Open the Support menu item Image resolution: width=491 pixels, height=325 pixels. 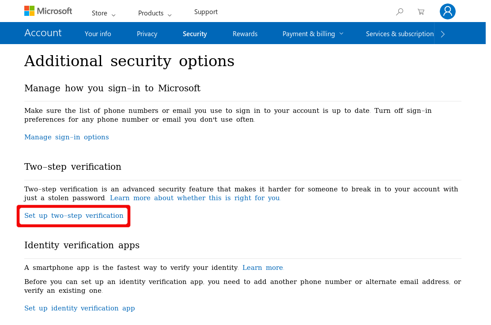click(206, 11)
